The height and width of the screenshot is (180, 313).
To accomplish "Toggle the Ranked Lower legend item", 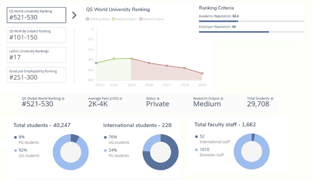I will click(x=152, y=19).
